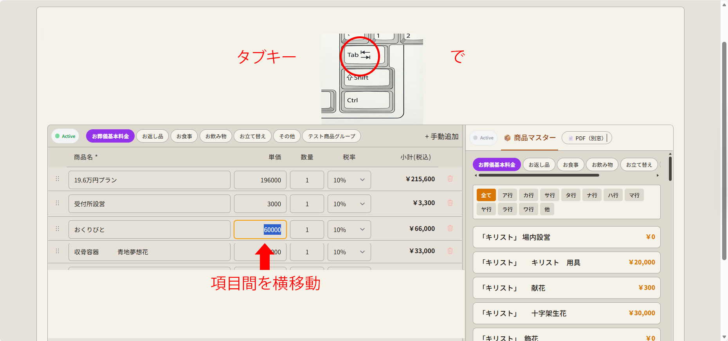
Task: Click trash icon for 受付所設営 row
Action: click(x=450, y=203)
